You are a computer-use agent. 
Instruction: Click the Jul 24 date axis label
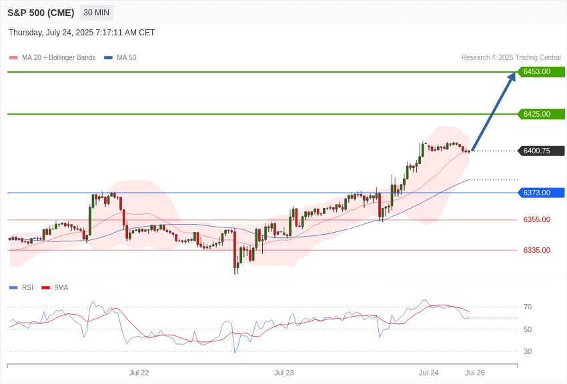[428, 373]
